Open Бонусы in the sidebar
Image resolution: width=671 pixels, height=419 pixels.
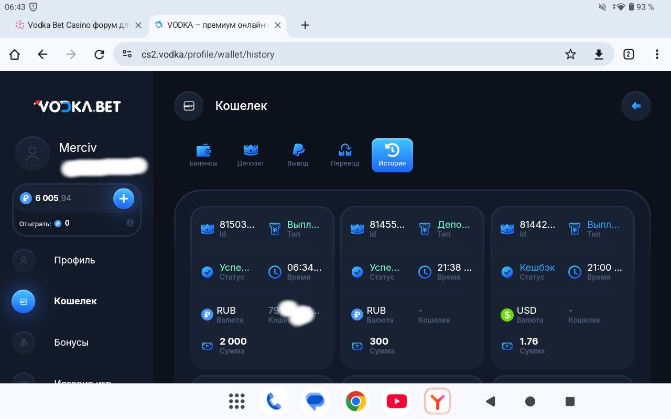(x=71, y=343)
